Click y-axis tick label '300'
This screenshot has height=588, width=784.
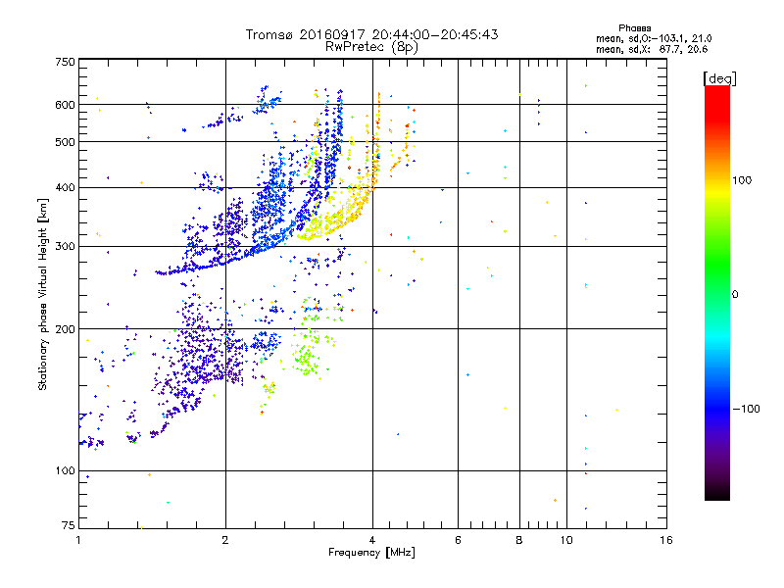(66, 247)
